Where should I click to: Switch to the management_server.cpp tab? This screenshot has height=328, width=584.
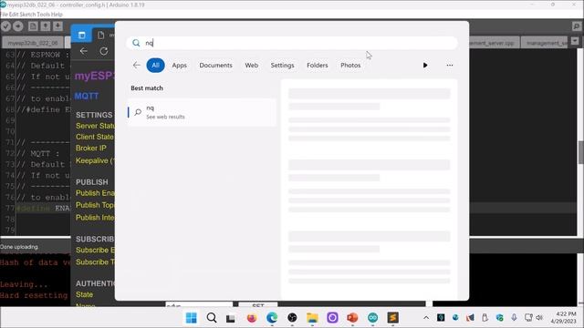pyautogui.click(x=495, y=43)
